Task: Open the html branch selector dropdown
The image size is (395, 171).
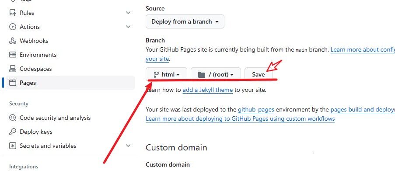Action: pyautogui.click(x=167, y=74)
